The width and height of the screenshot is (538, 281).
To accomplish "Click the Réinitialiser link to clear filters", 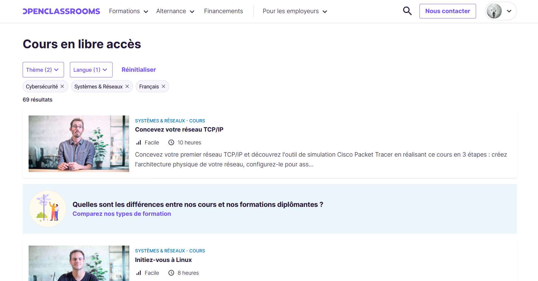I will tap(138, 69).
